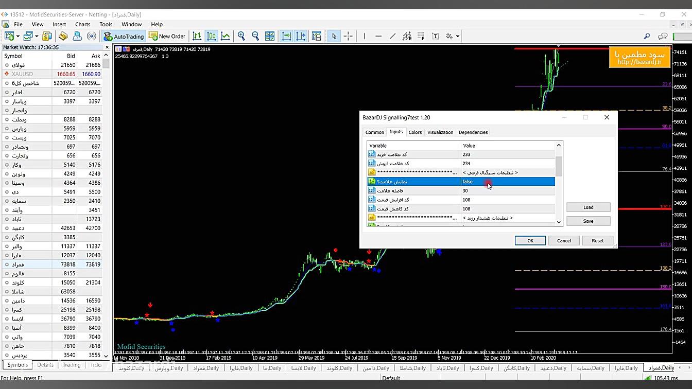Switch chart to candlestick view

tap(211, 36)
